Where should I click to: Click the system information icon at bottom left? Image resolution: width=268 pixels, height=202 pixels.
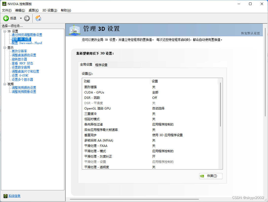(x=5, y=196)
